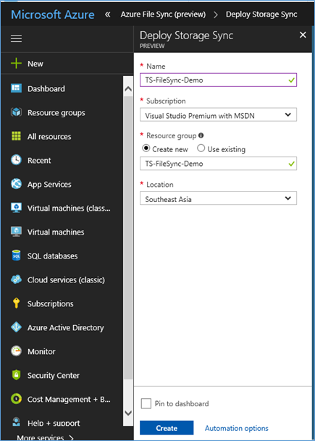
Task: Open the hamburger menu icon
Action: [17, 39]
